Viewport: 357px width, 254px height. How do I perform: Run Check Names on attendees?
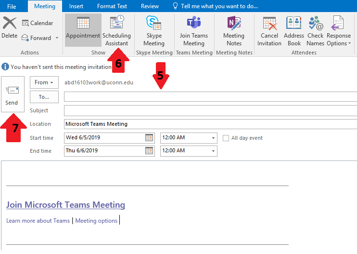315,30
